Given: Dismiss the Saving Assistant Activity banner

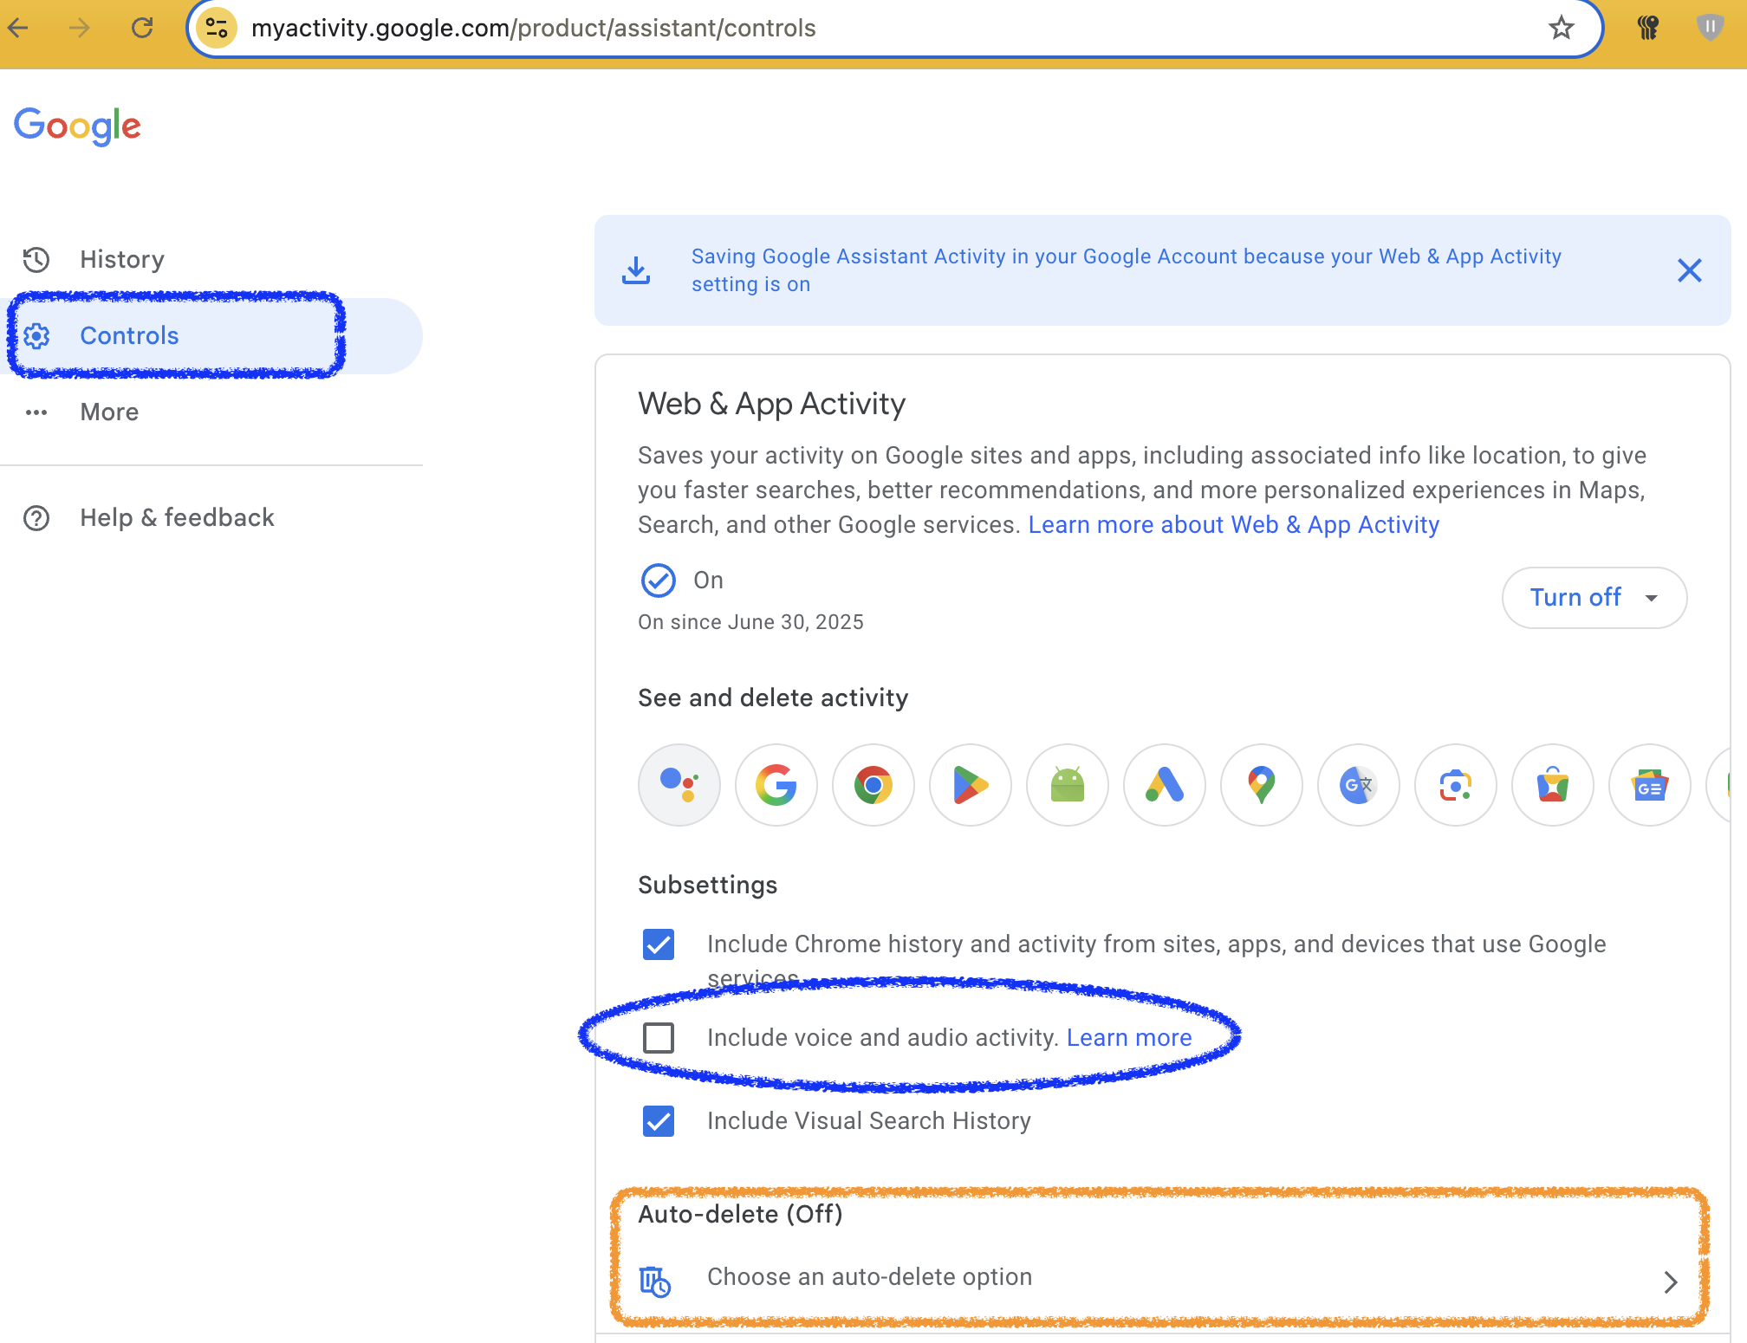Looking at the screenshot, I should click(x=1689, y=270).
